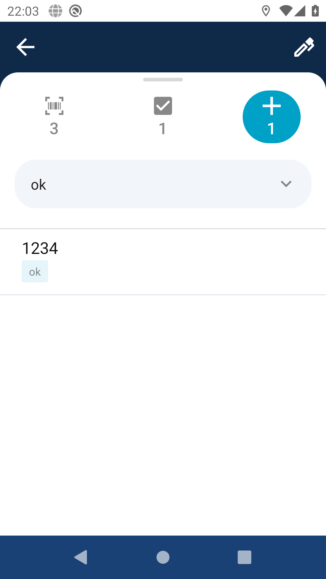Screen dimensions: 326x579
Task: Tap the checked count number 1
Action: click(x=162, y=129)
